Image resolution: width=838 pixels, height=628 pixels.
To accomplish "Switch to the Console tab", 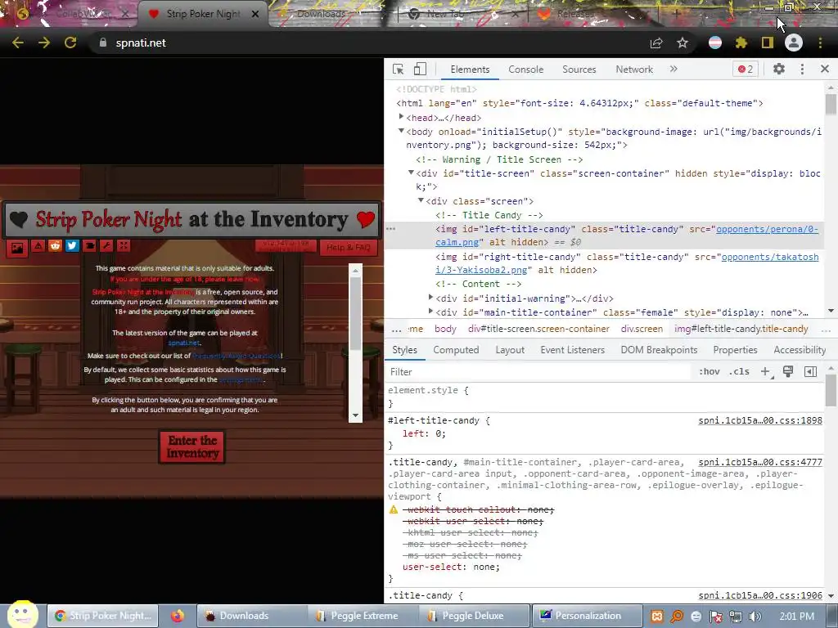I will pos(526,70).
